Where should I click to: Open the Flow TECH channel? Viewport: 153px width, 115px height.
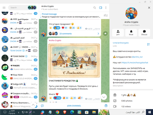(x=19, y=77)
